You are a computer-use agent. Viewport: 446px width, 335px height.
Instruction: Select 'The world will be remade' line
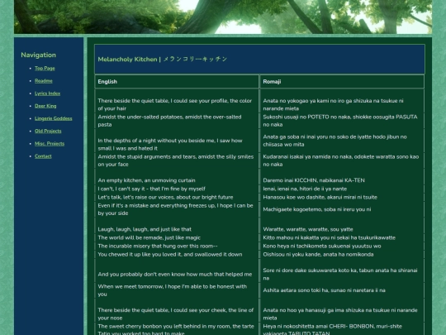(x=149, y=237)
